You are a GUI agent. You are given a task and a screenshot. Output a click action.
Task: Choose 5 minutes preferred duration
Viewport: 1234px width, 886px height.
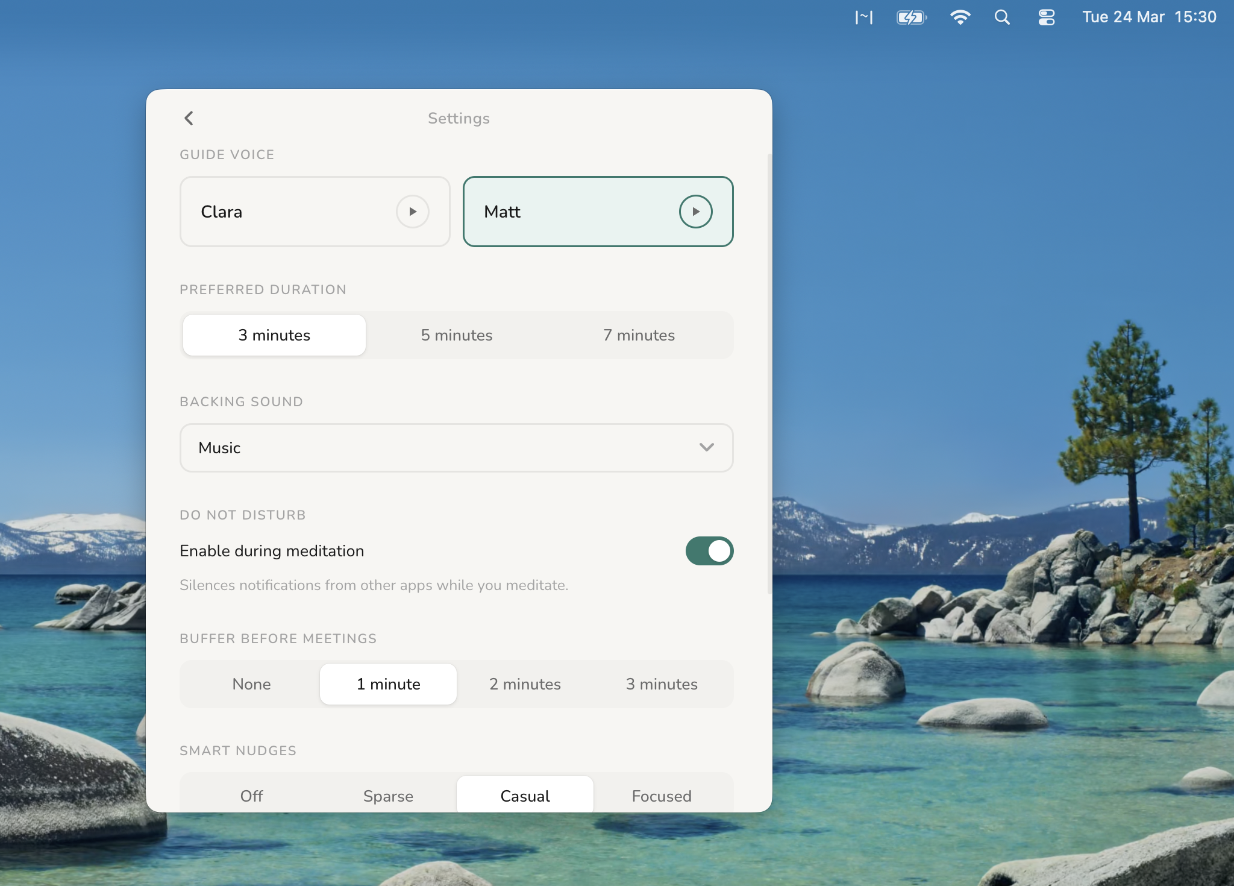pos(457,335)
